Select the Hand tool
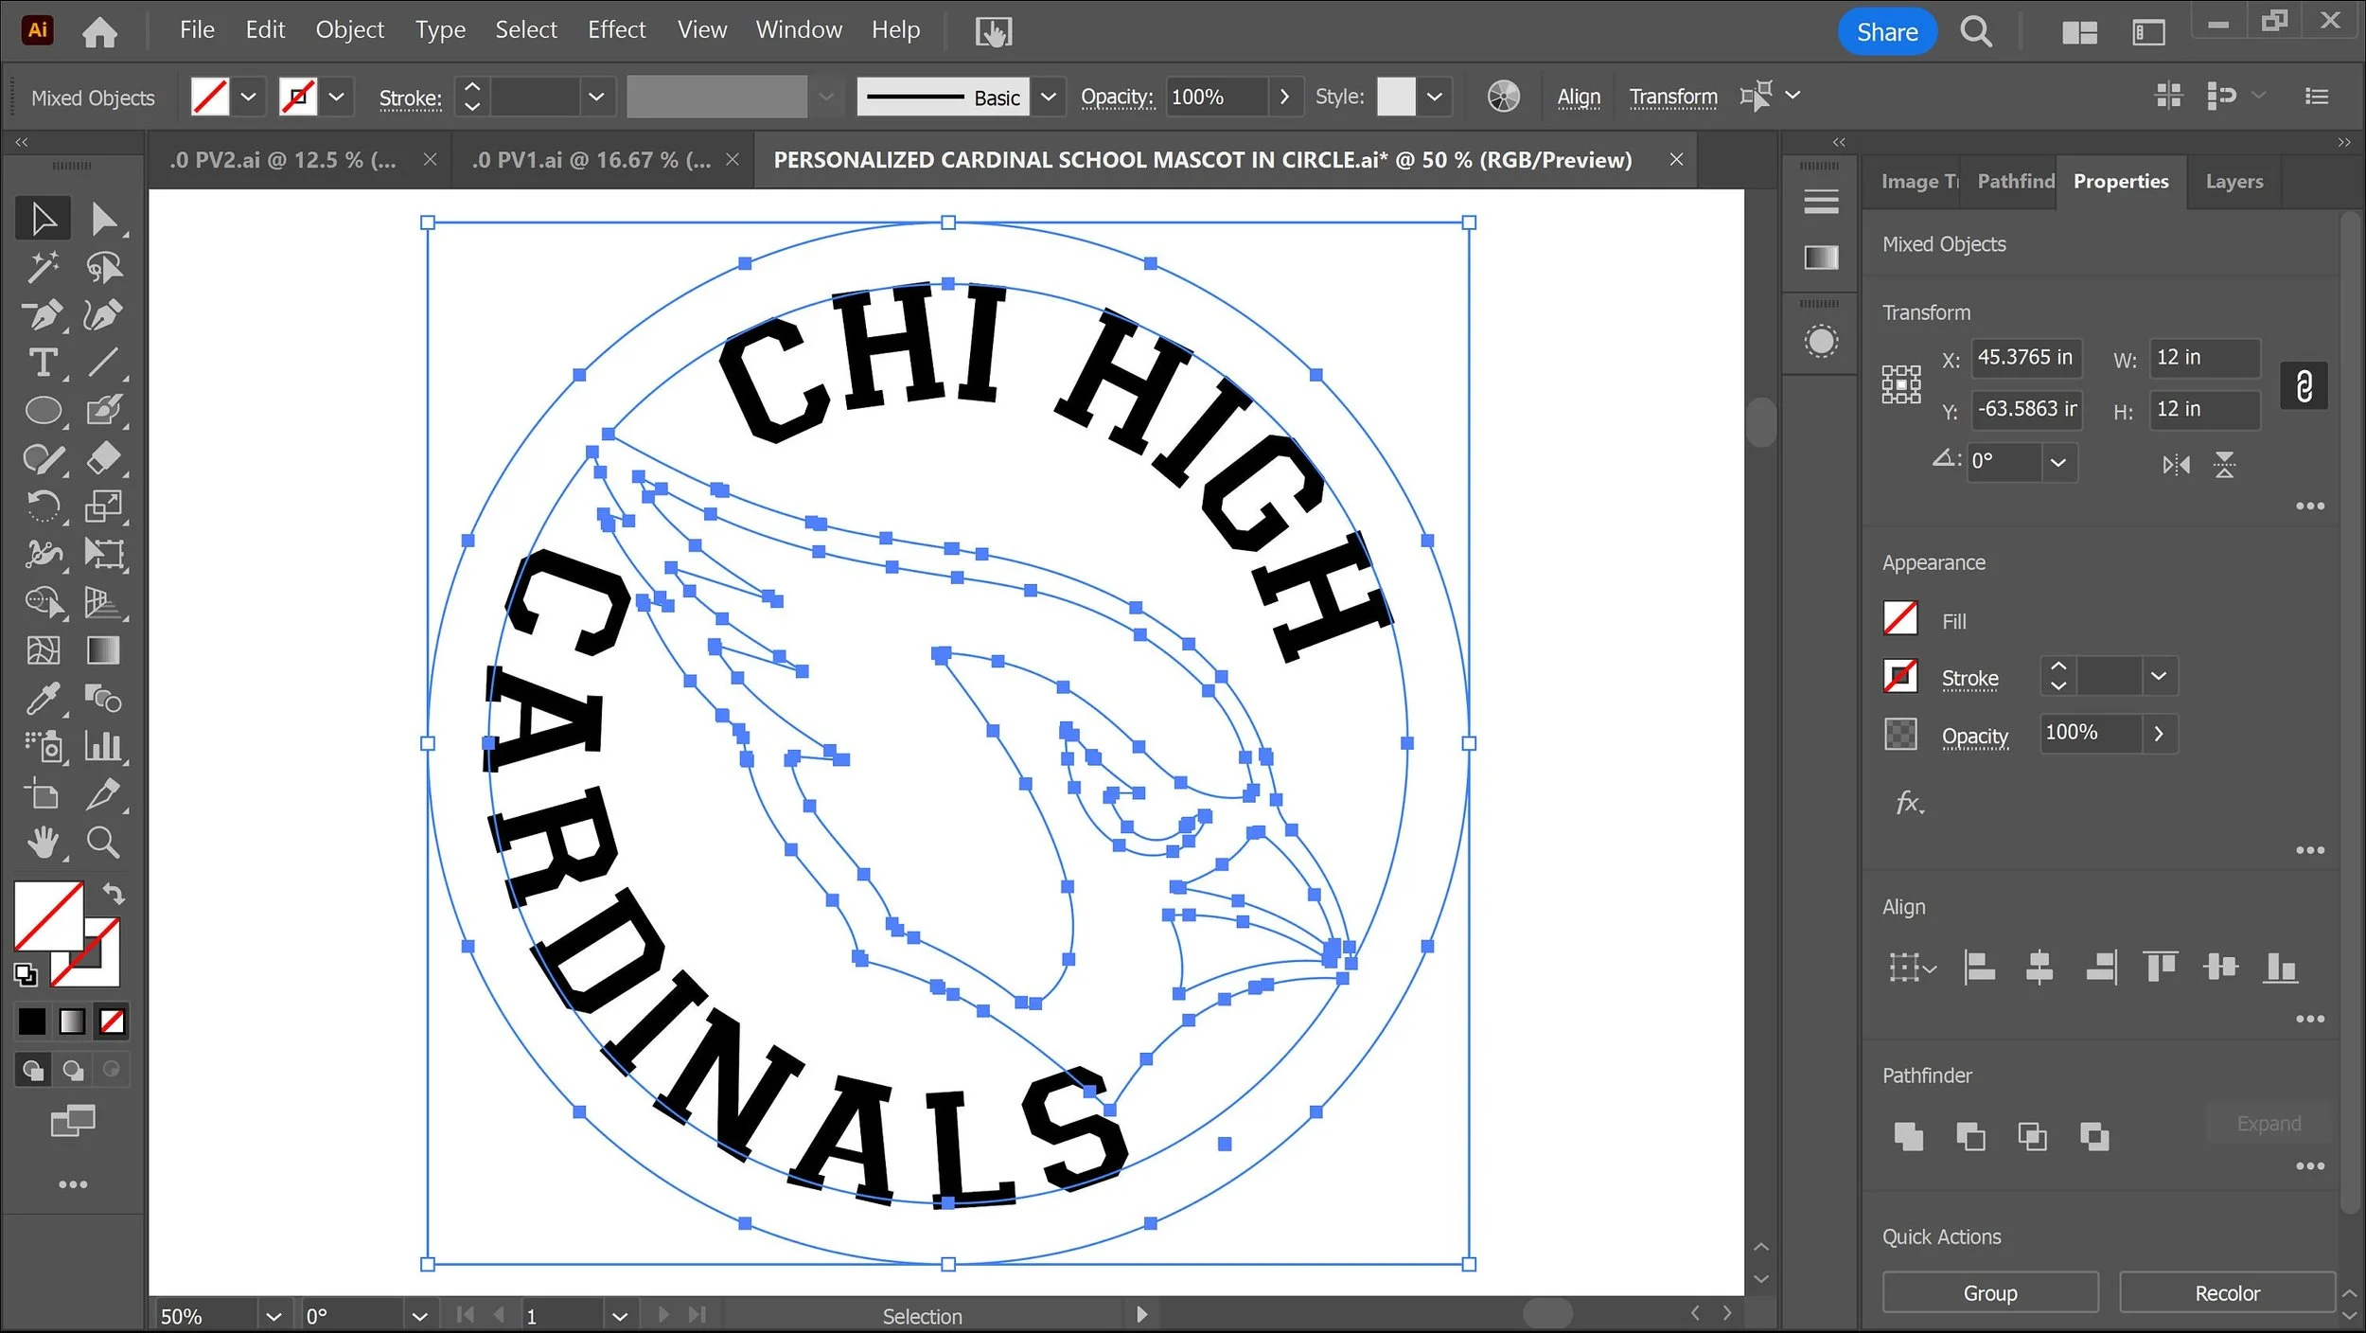Image resolution: width=2366 pixels, height=1333 pixels. (43, 842)
